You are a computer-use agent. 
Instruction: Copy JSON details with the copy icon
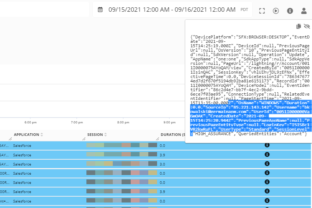pos(298,26)
